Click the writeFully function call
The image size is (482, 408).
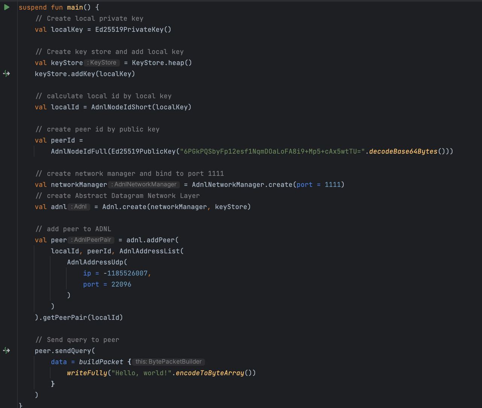pyautogui.click(x=87, y=373)
